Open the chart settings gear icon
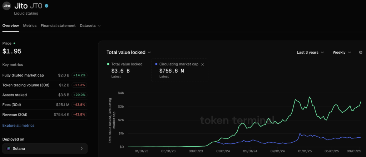 360,52
